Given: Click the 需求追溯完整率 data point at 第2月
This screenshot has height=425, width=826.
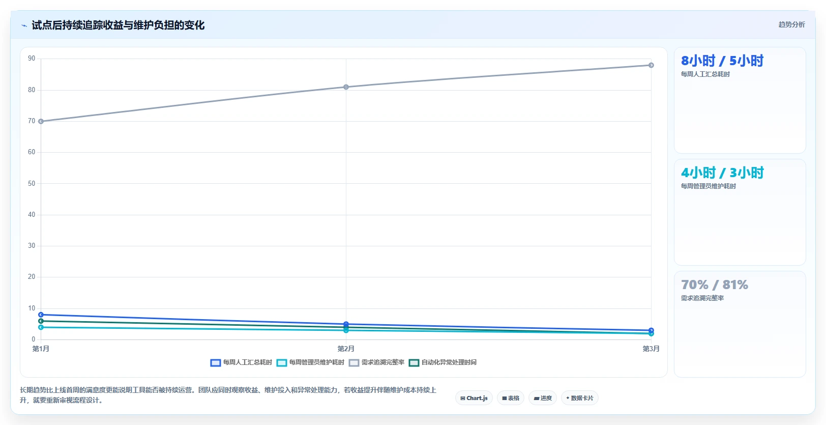Looking at the screenshot, I should (346, 87).
